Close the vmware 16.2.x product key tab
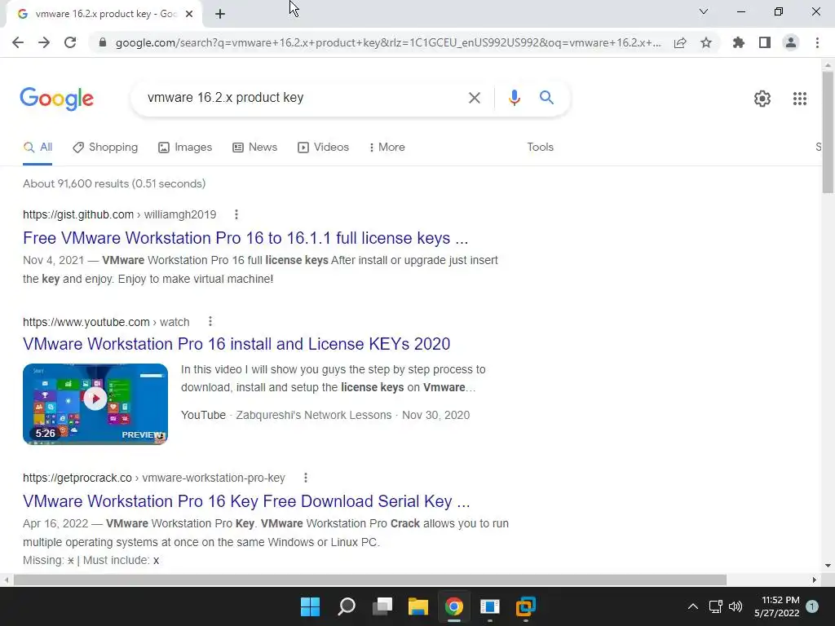Screen dimensions: 835x626 [x=189, y=14]
